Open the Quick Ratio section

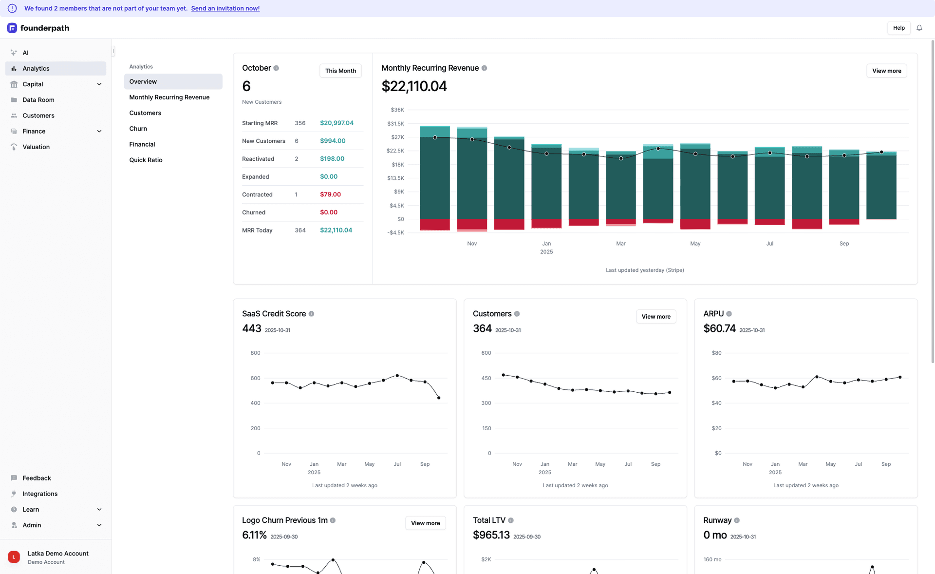tap(146, 160)
